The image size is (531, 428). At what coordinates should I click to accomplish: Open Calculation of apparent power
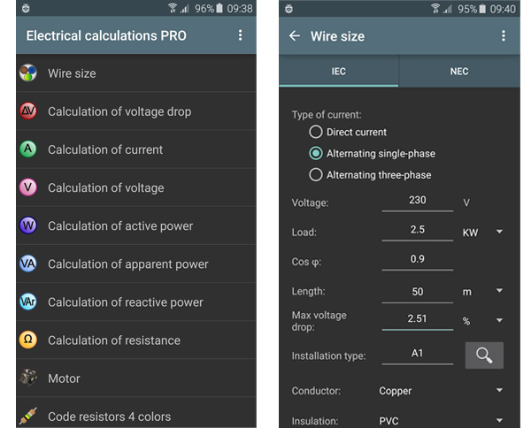tap(127, 264)
